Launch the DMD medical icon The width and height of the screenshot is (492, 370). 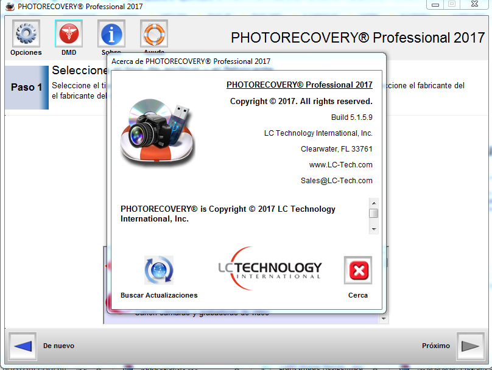pyautogui.click(x=69, y=33)
